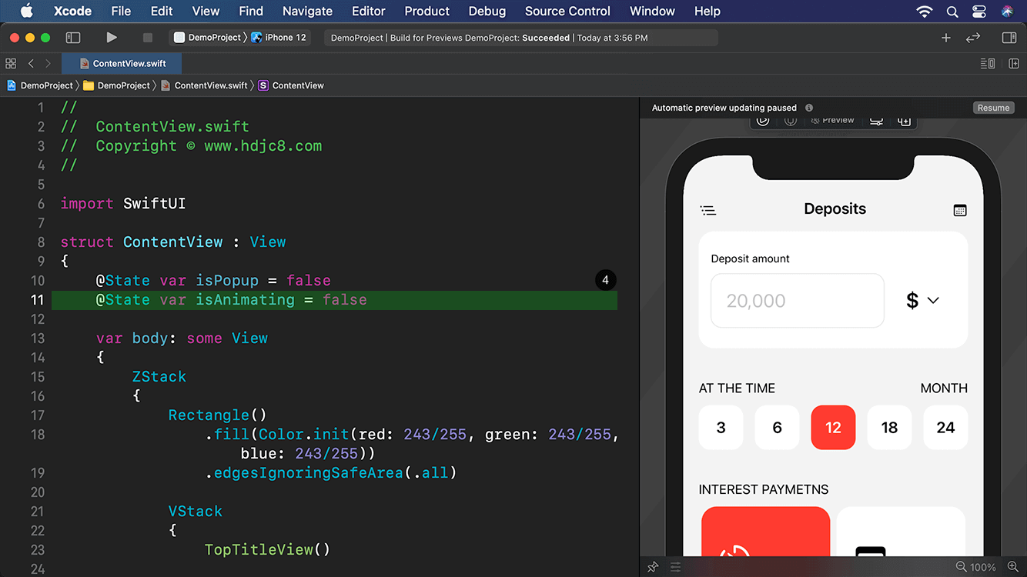Image resolution: width=1027 pixels, height=577 pixels.
Task: Open DemoProject project breadcrumb
Action: coord(39,85)
